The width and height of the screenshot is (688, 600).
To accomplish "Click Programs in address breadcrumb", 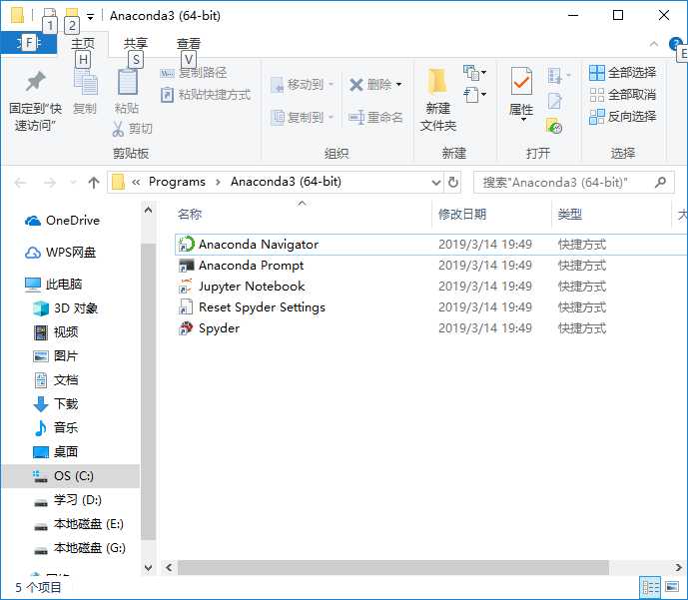I will (177, 182).
